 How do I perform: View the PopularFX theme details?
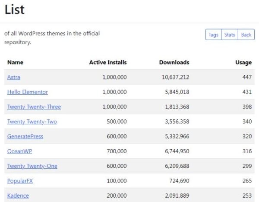pos(20,181)
